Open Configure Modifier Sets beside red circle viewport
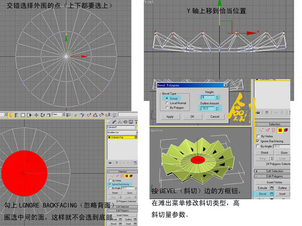 (x=135, y=163)
